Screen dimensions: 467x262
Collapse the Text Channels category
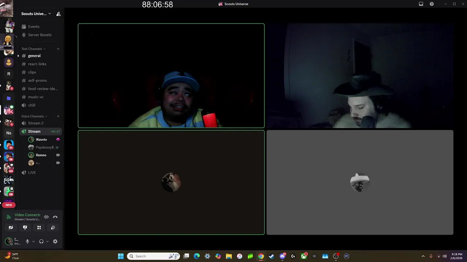tap(33, 49)
